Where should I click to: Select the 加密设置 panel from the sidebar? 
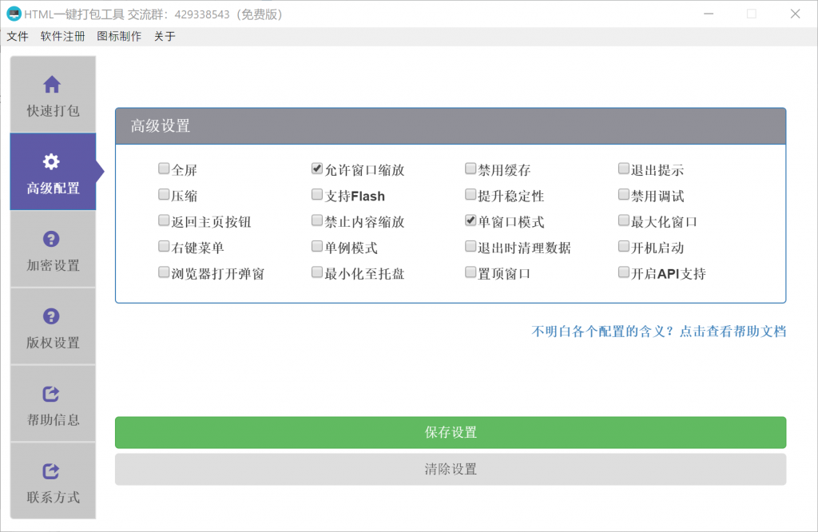click(52, 250)
